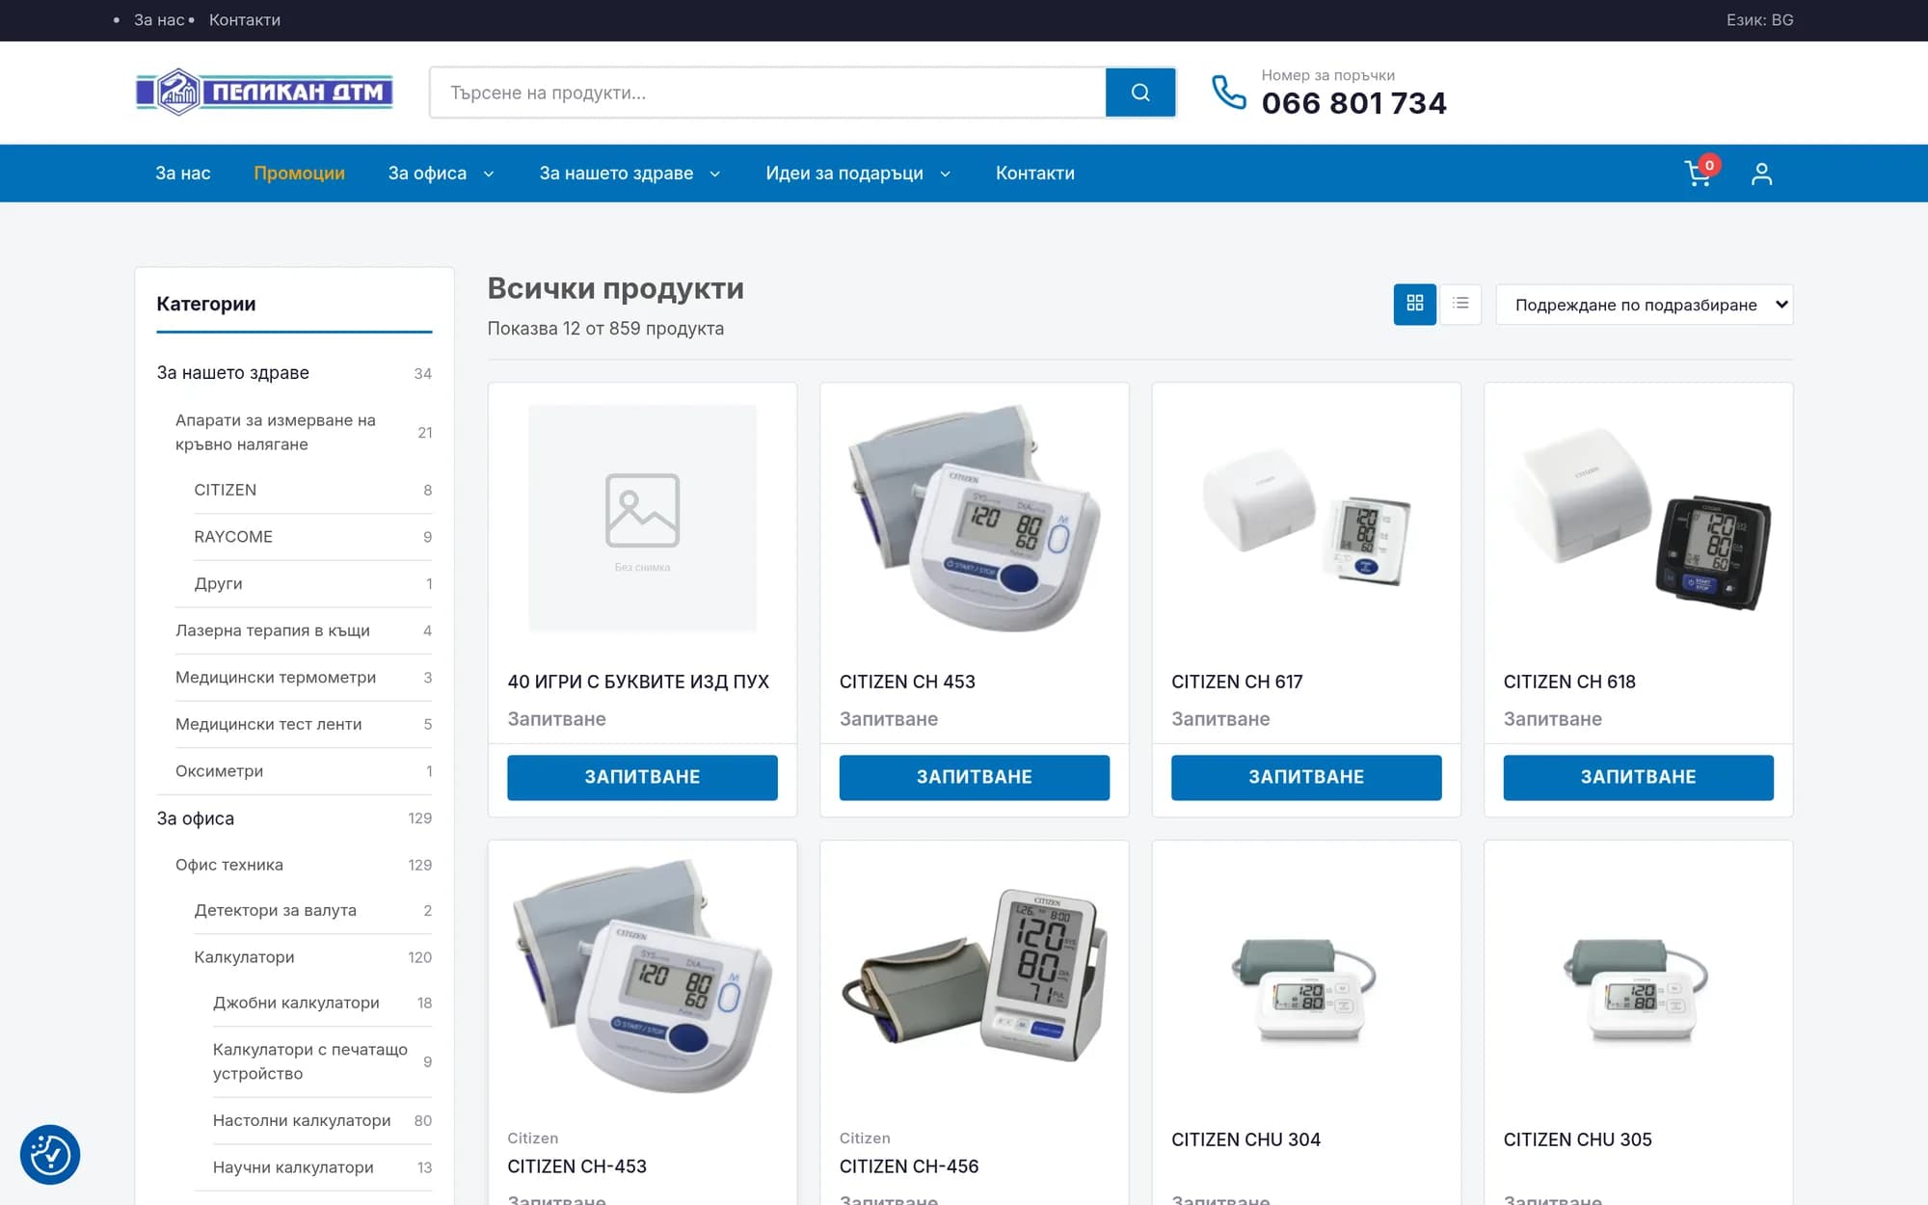Image resolution: width=1928 pixels, height=1205 pixels.
Task: Open the CITIZEN CH 618 product image
Action: click(1638, 519)
